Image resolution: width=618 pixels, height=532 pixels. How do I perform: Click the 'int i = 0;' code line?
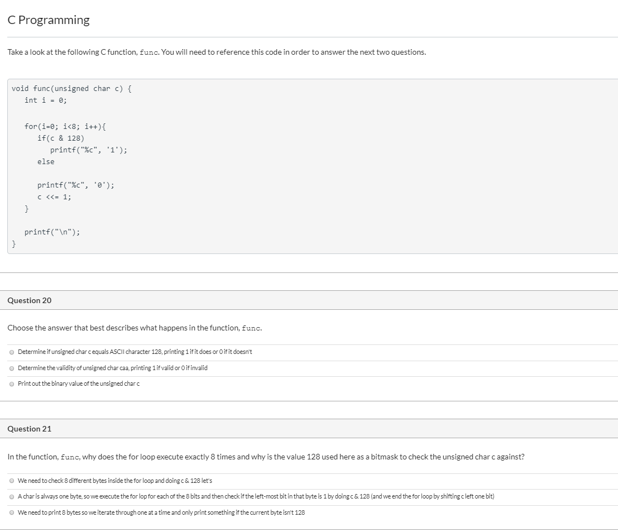click(46, 100)
